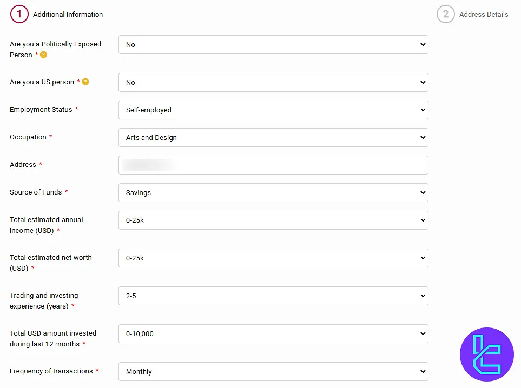521x388 pixels.
Task: Open the Employment Status dropdown
Action: 273,110
